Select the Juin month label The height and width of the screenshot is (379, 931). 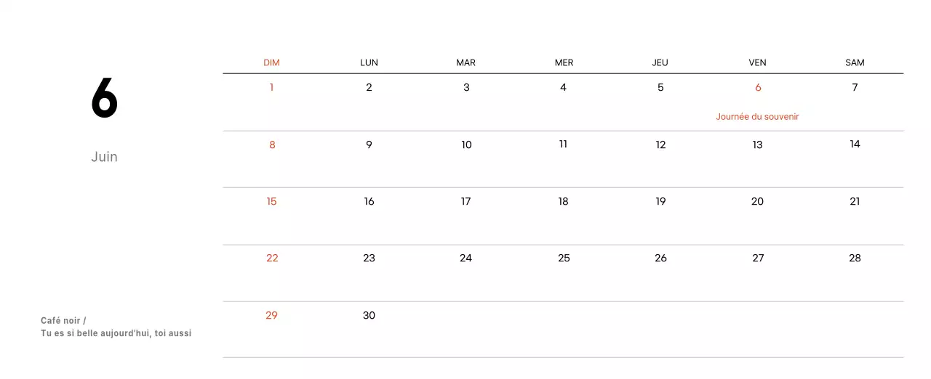click(104, 157)
